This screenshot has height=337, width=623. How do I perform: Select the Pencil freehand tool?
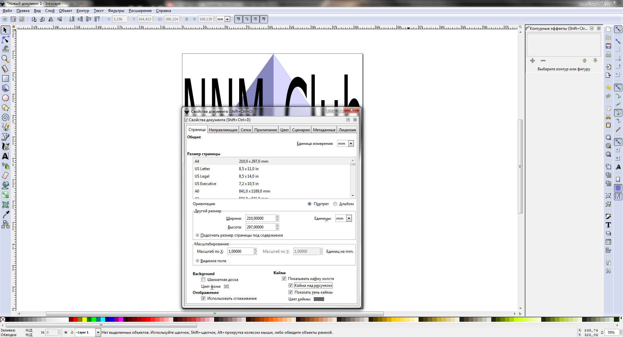[x=5, y=127]
